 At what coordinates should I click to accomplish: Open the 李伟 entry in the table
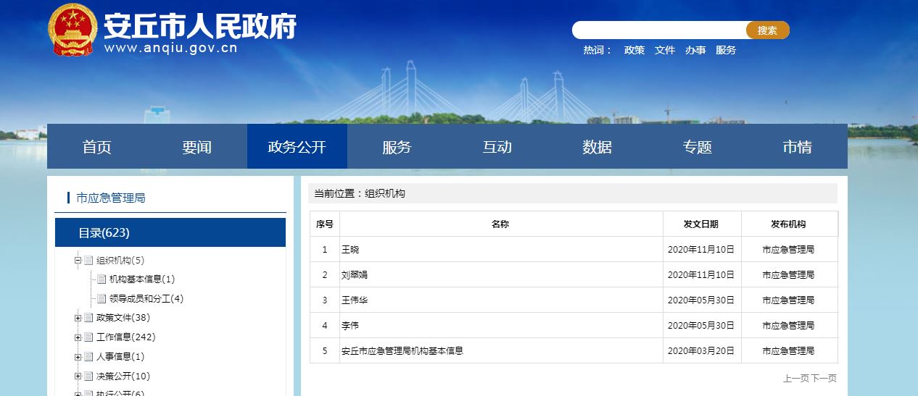(x=350, y=326)
